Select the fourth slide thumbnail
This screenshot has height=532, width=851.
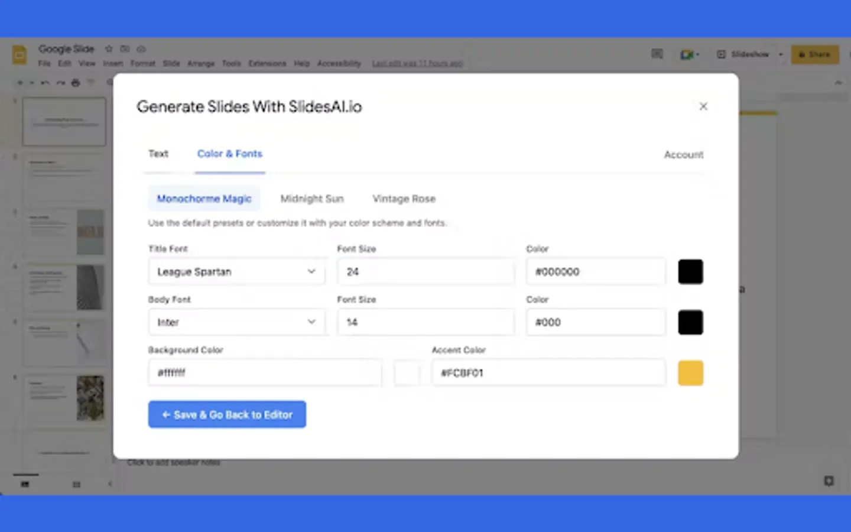64,288
